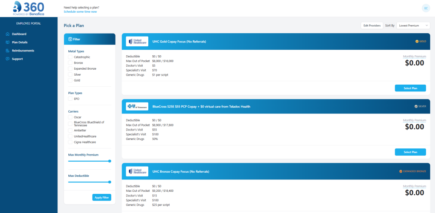Click the BlueCross S25E $55 PCP Copay title
The height and width of the screenshot is (213, 435).
(x=201, y=107)
